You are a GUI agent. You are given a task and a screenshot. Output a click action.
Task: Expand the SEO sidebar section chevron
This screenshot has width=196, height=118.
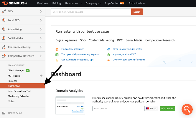(x=41, y=11)
